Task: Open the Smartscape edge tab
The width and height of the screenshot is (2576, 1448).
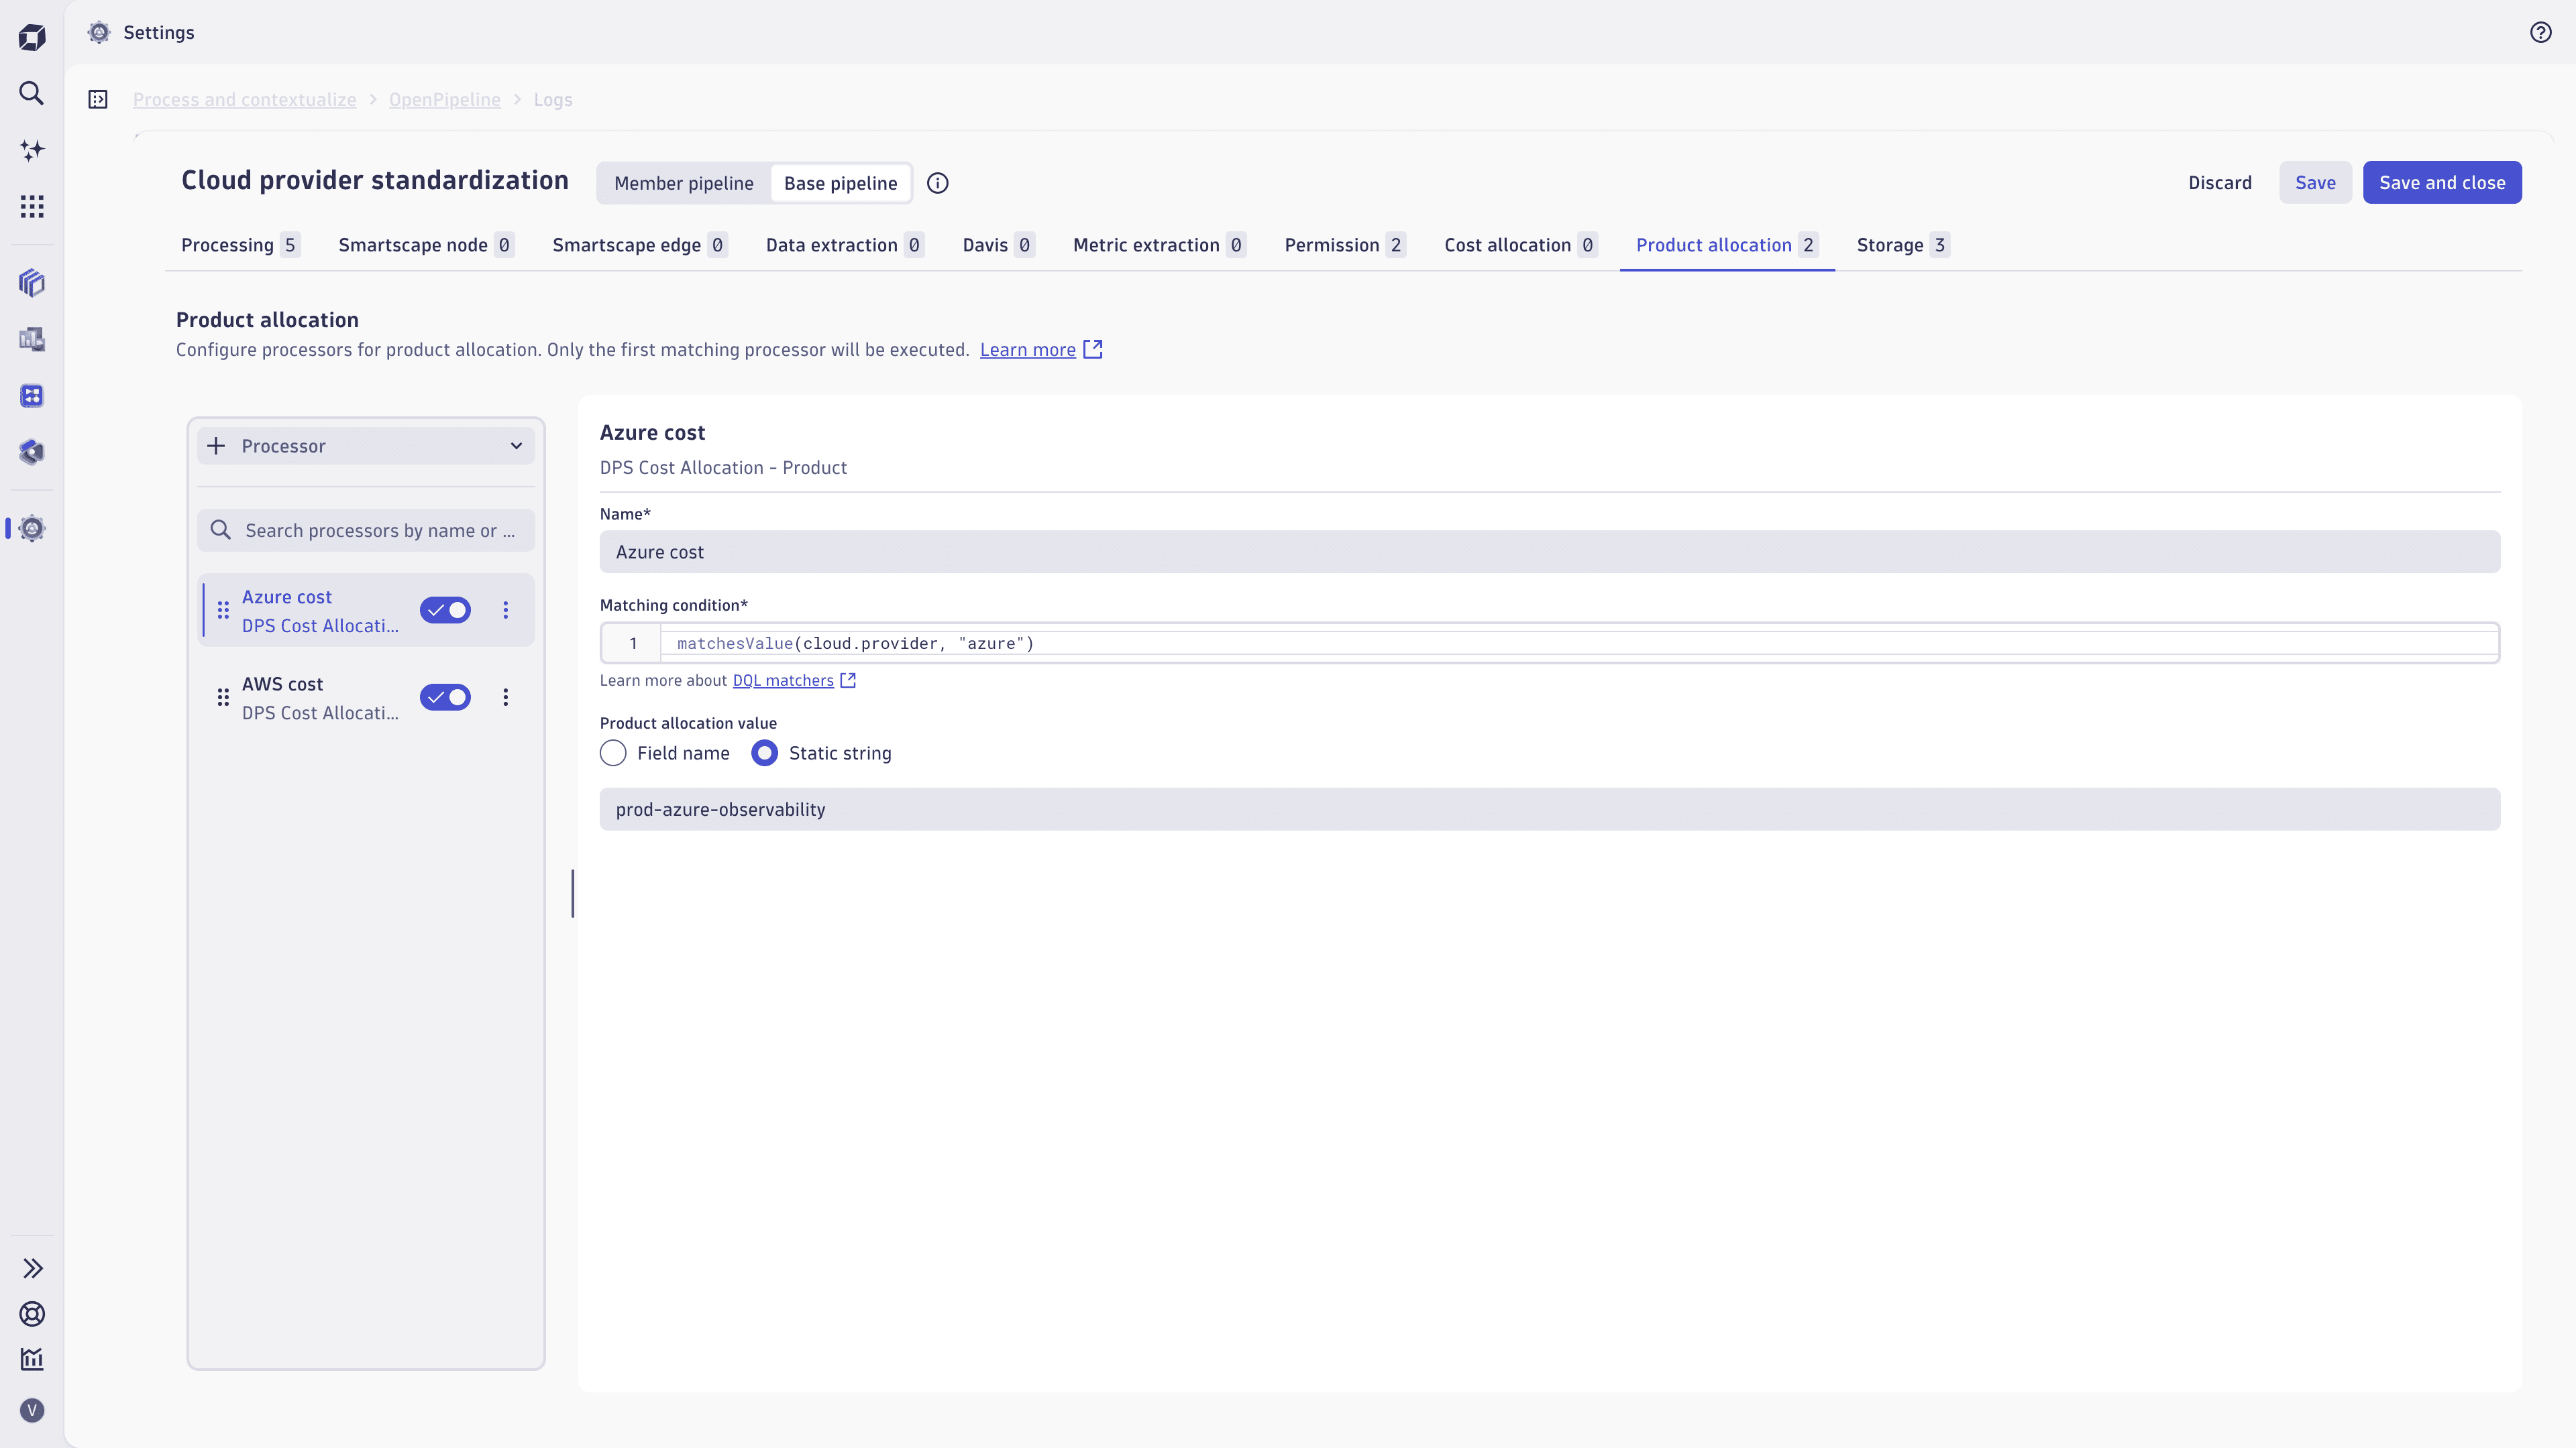Action: (640, 245)
